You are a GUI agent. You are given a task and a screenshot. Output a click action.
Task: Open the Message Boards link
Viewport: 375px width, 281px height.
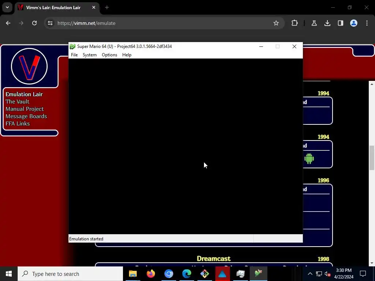26,116
